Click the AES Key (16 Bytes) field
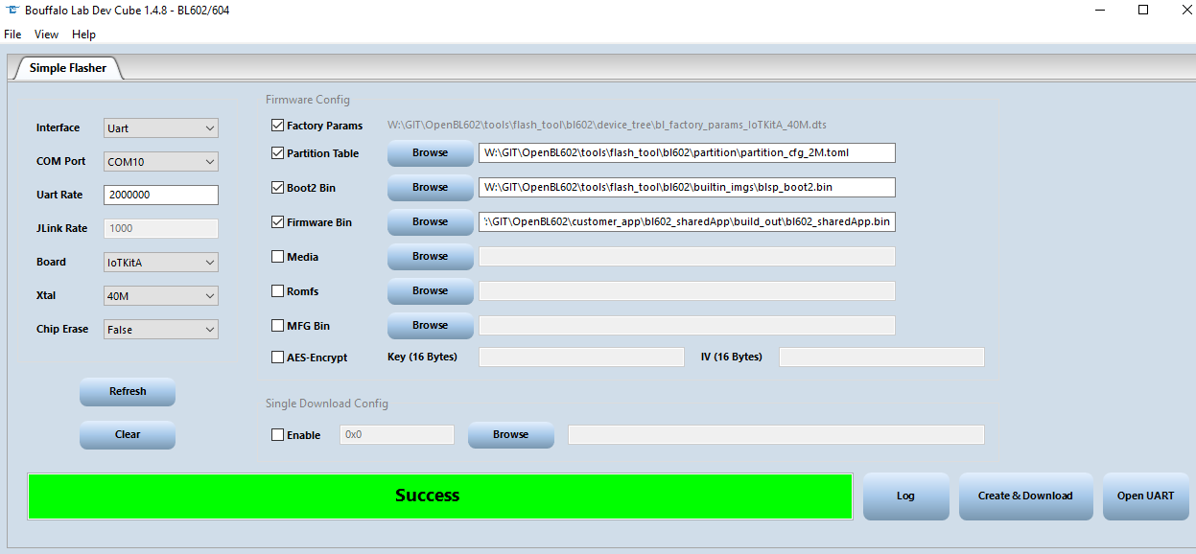 pyautogui.click(x=581, y=358)
